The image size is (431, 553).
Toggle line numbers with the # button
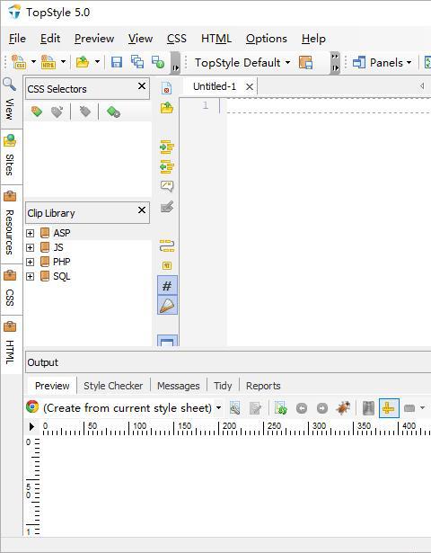tap(167, 285)
